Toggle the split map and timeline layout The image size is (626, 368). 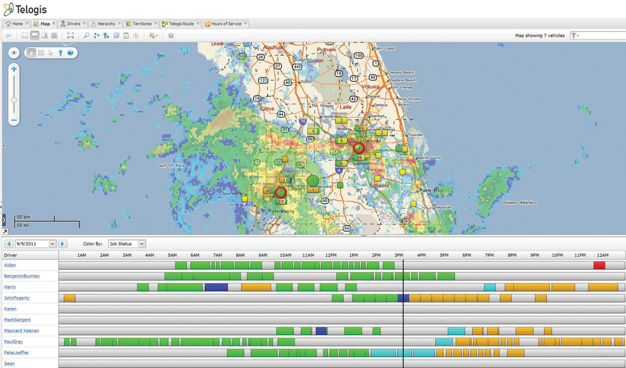pyautogui.click(x=34, y=36)
